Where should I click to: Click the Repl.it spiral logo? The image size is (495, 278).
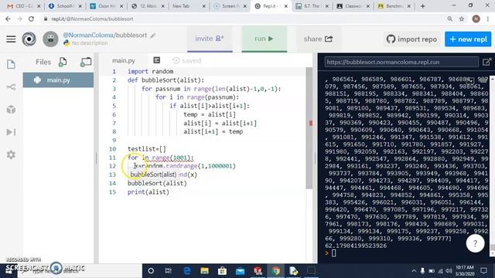point(29,39)
